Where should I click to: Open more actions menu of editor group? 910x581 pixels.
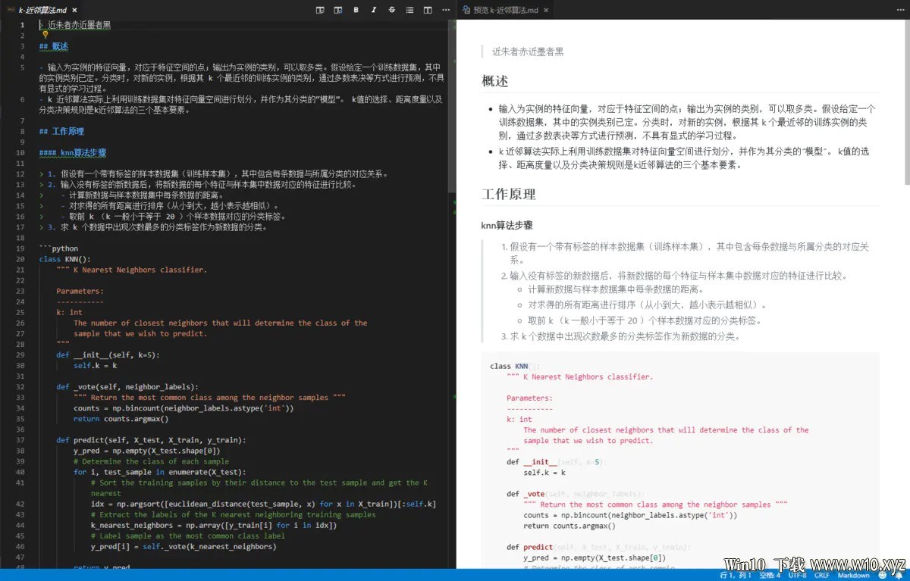pyautogui.click(x=445, y=10)
